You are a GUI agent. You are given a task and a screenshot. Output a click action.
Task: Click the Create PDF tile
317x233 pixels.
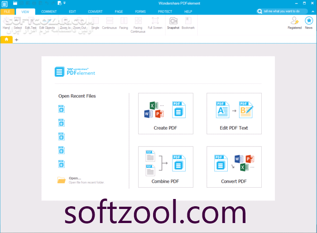point(166,114)
